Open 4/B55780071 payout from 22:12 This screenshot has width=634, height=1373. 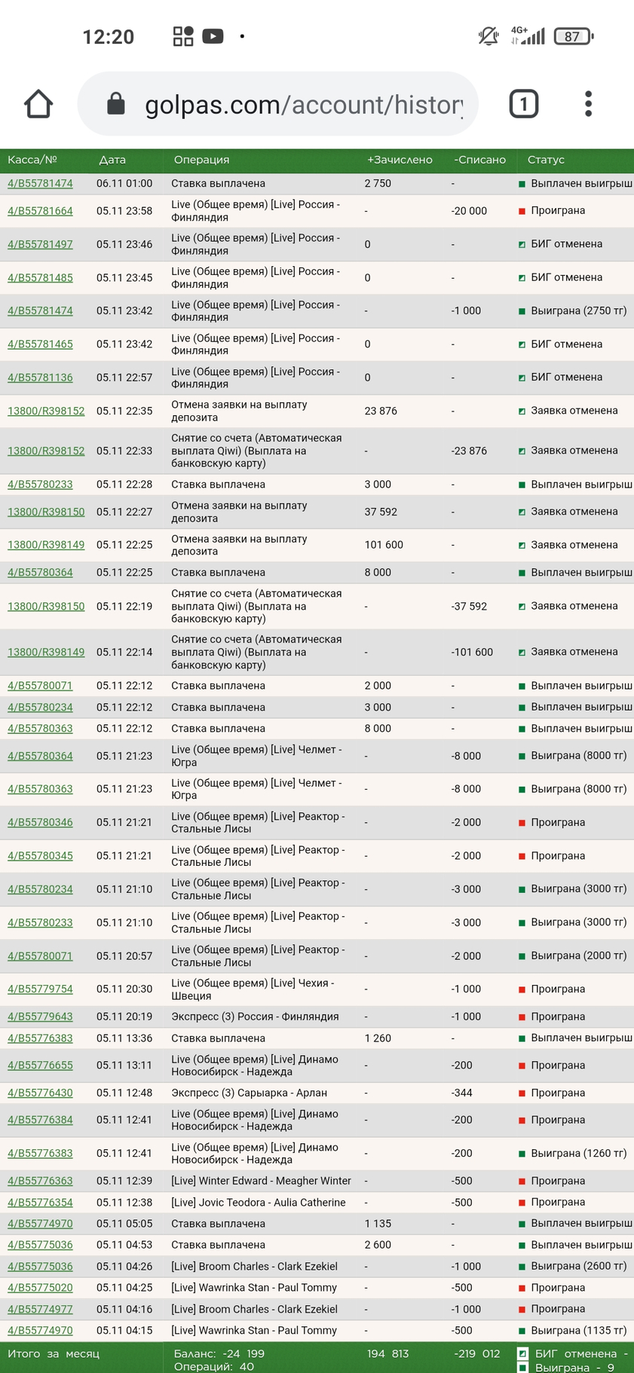click(40, 686)
